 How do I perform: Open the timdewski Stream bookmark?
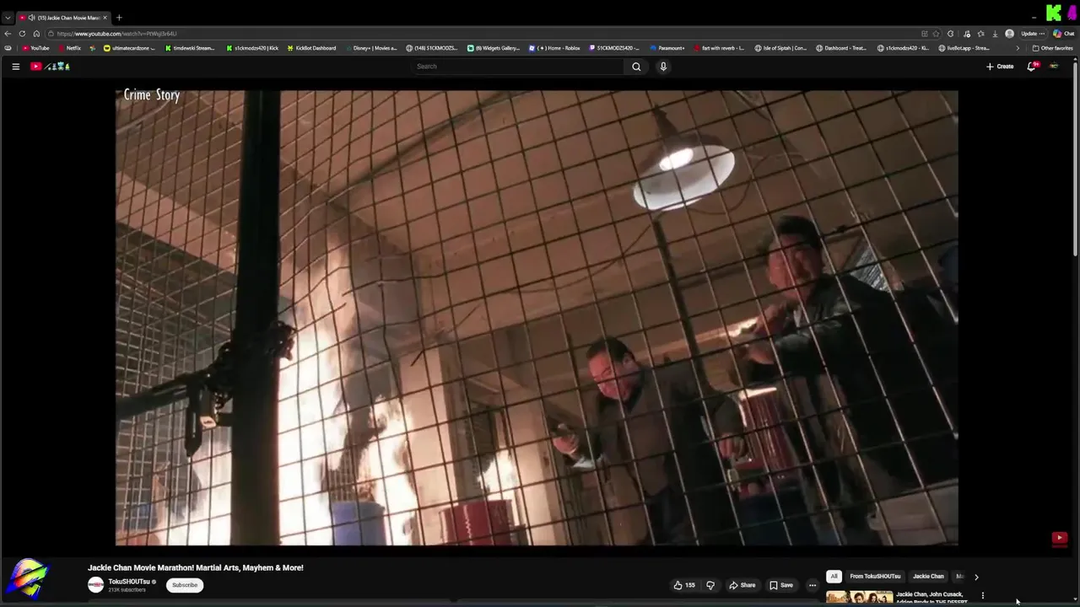tap(190, 48)
